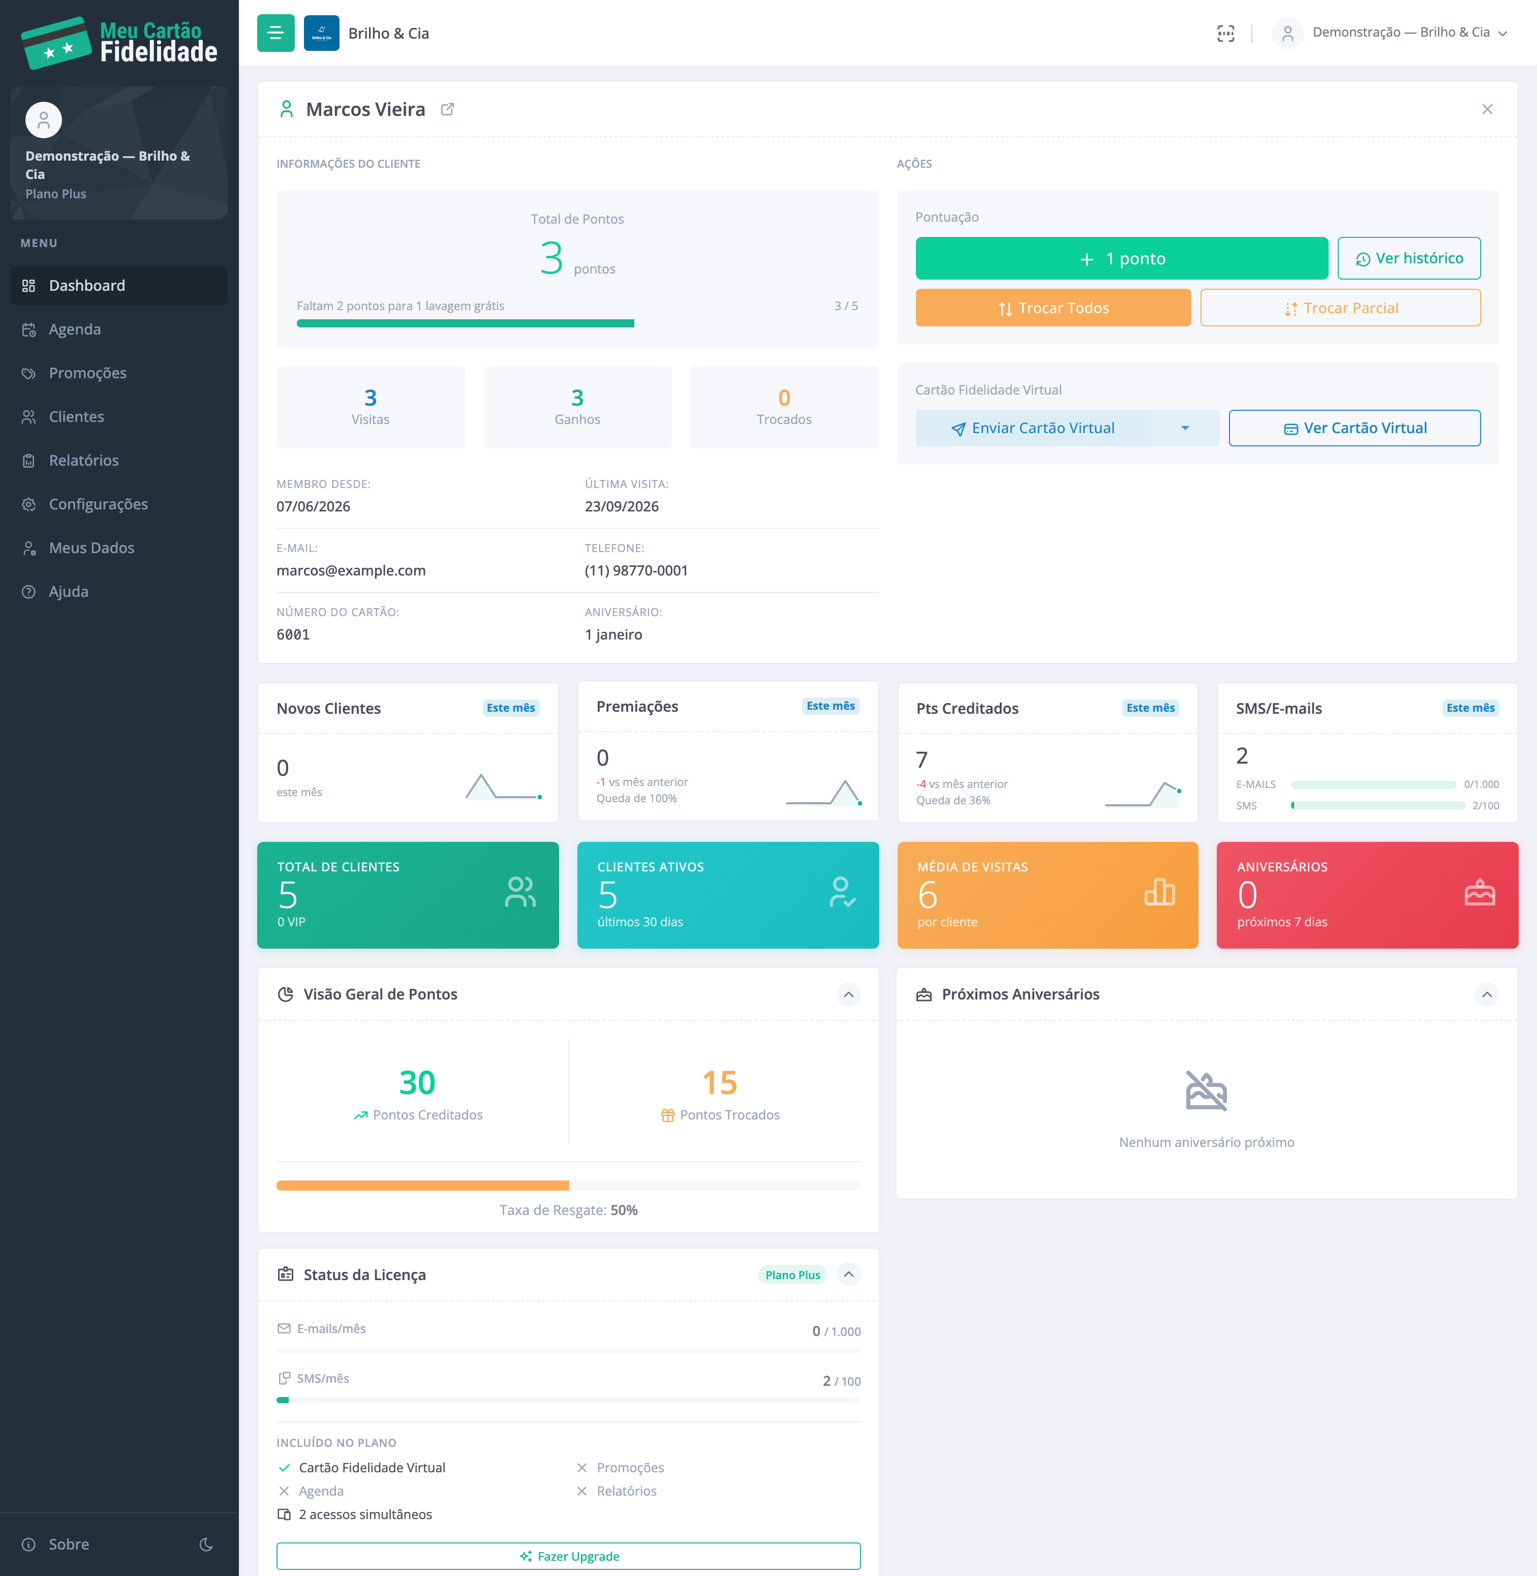Click Trocar Parcial button
Image resolution: width=1537 pixels, height=1576 pixels.
tap(1340, 308)
